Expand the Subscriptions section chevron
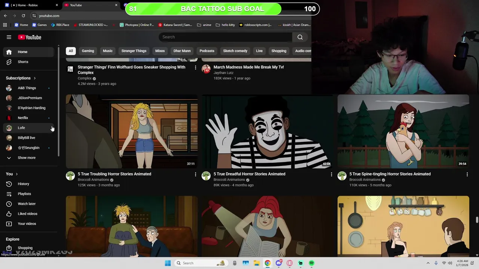Image resolution: width=479 pixels, height=269 pixels. pos(35,78)
